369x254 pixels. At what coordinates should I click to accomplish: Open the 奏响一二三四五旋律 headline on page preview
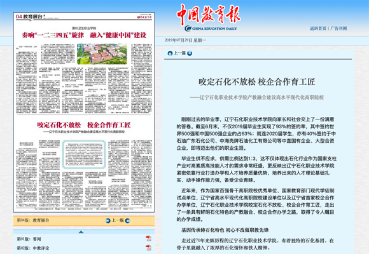click(84, 36)
